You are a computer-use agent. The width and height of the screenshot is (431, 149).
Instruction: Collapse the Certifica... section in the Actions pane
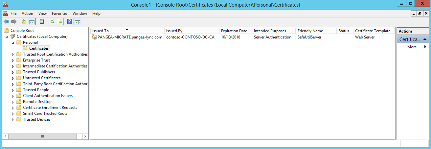click(425, 39)
